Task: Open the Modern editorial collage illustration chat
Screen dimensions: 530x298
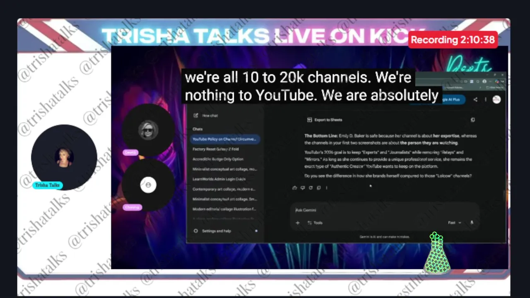Action: click(224, 209)
